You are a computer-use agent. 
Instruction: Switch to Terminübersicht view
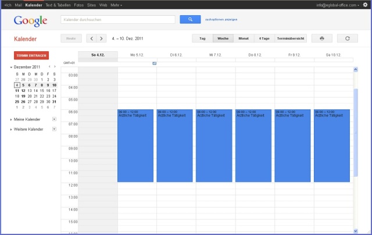291,38
